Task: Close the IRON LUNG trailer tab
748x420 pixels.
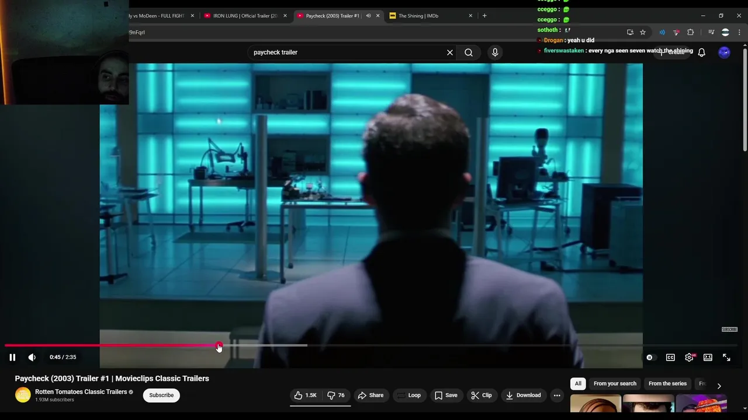Action: coord(285,16)
